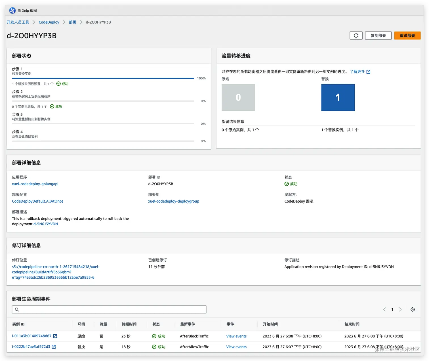Open the CodeDeployDefault.AllAtOnce configuration link
The height and width of the screenshot is (361, 429).
37,201
